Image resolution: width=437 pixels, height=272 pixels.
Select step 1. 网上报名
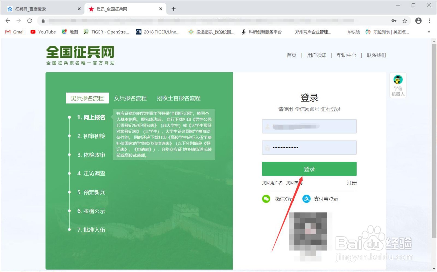click(x=91, y=117)
